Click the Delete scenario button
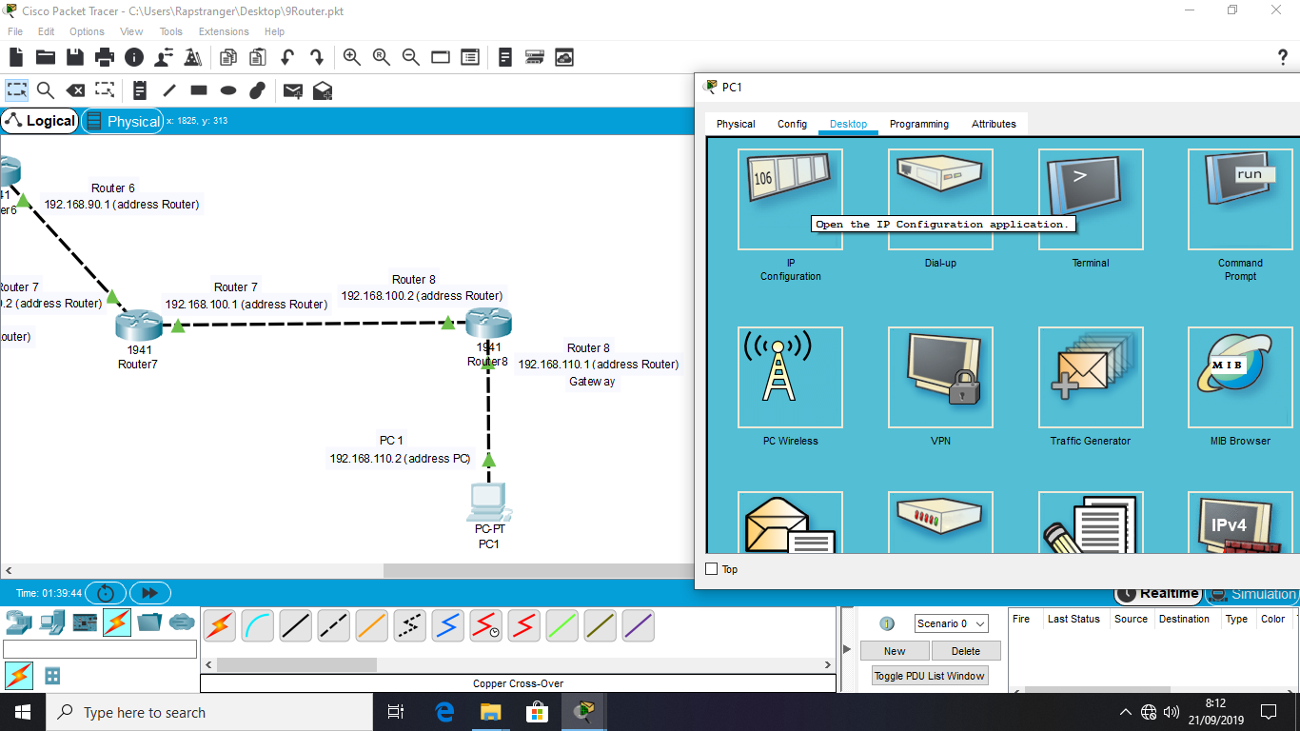1300x731 pixels. point(966,651)
